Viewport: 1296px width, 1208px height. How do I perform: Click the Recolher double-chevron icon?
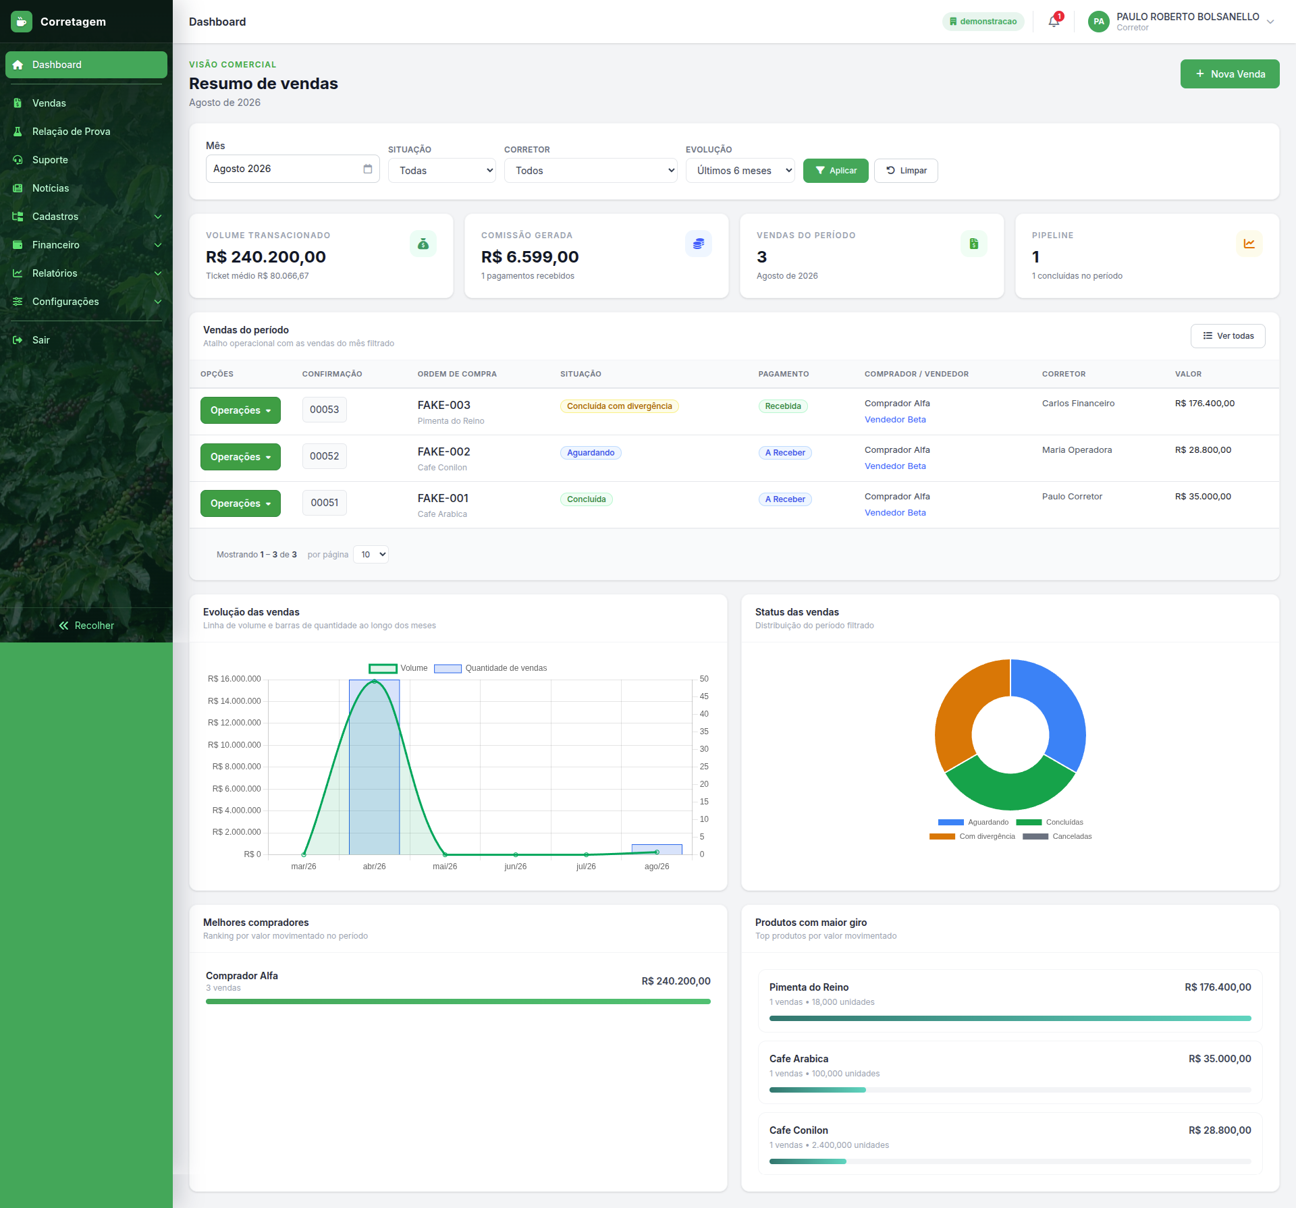tap(64, 626)
